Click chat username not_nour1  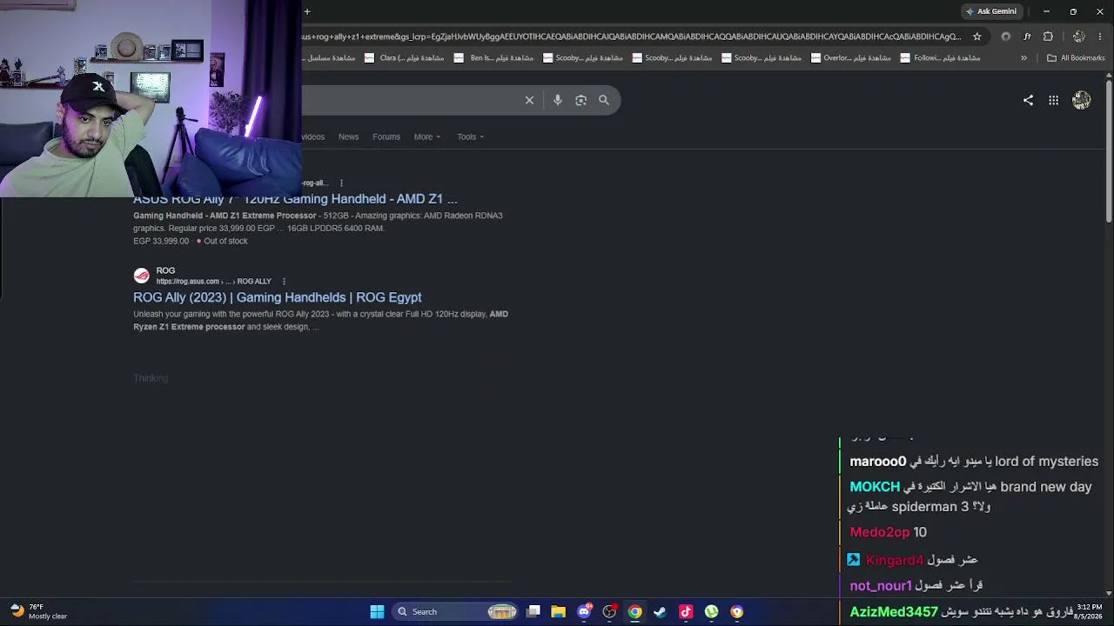[x=881, y=586]
